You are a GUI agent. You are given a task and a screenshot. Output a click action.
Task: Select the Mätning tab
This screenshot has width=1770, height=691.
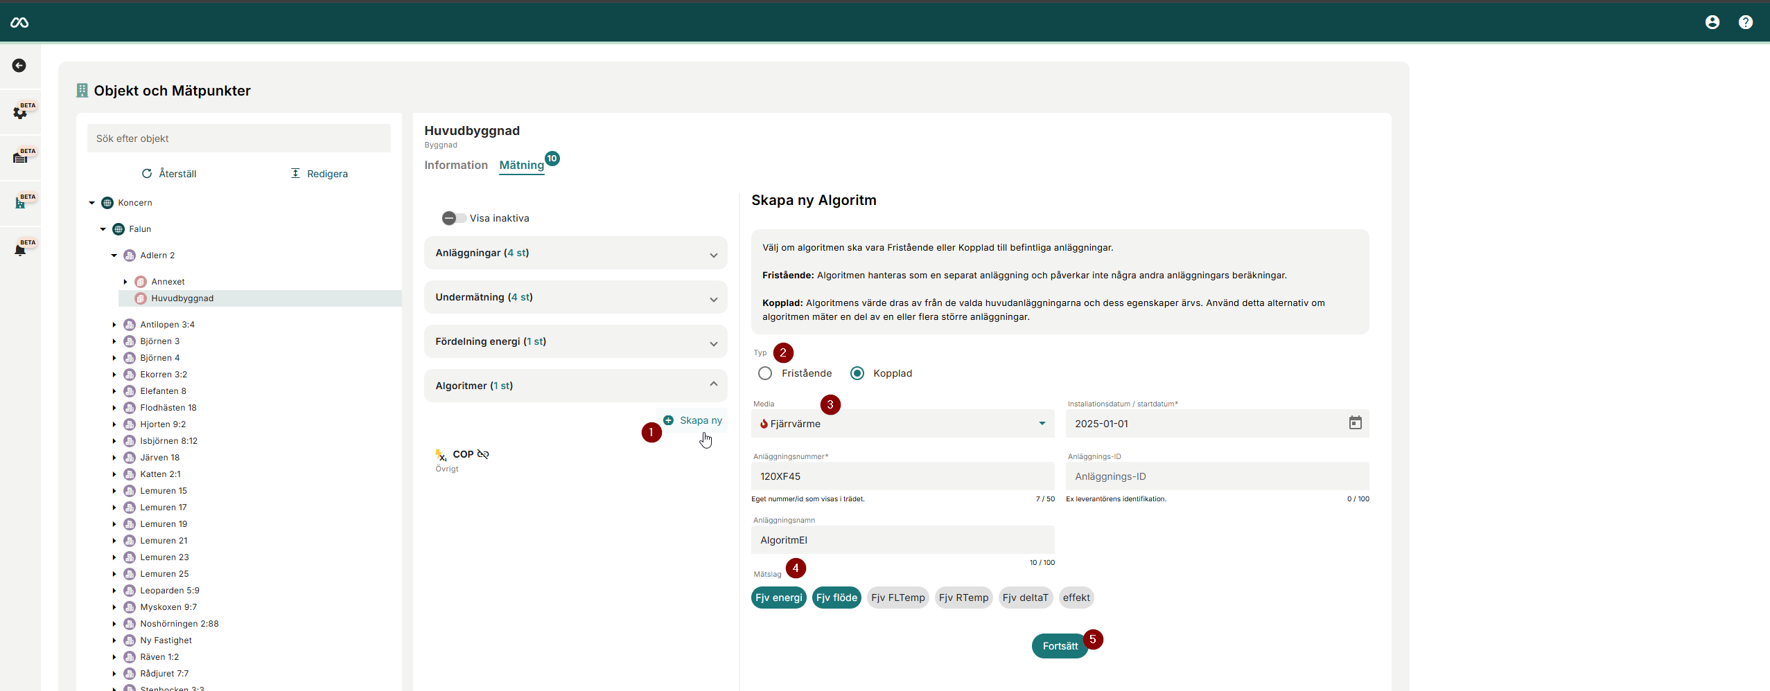[x=521, y=165]
